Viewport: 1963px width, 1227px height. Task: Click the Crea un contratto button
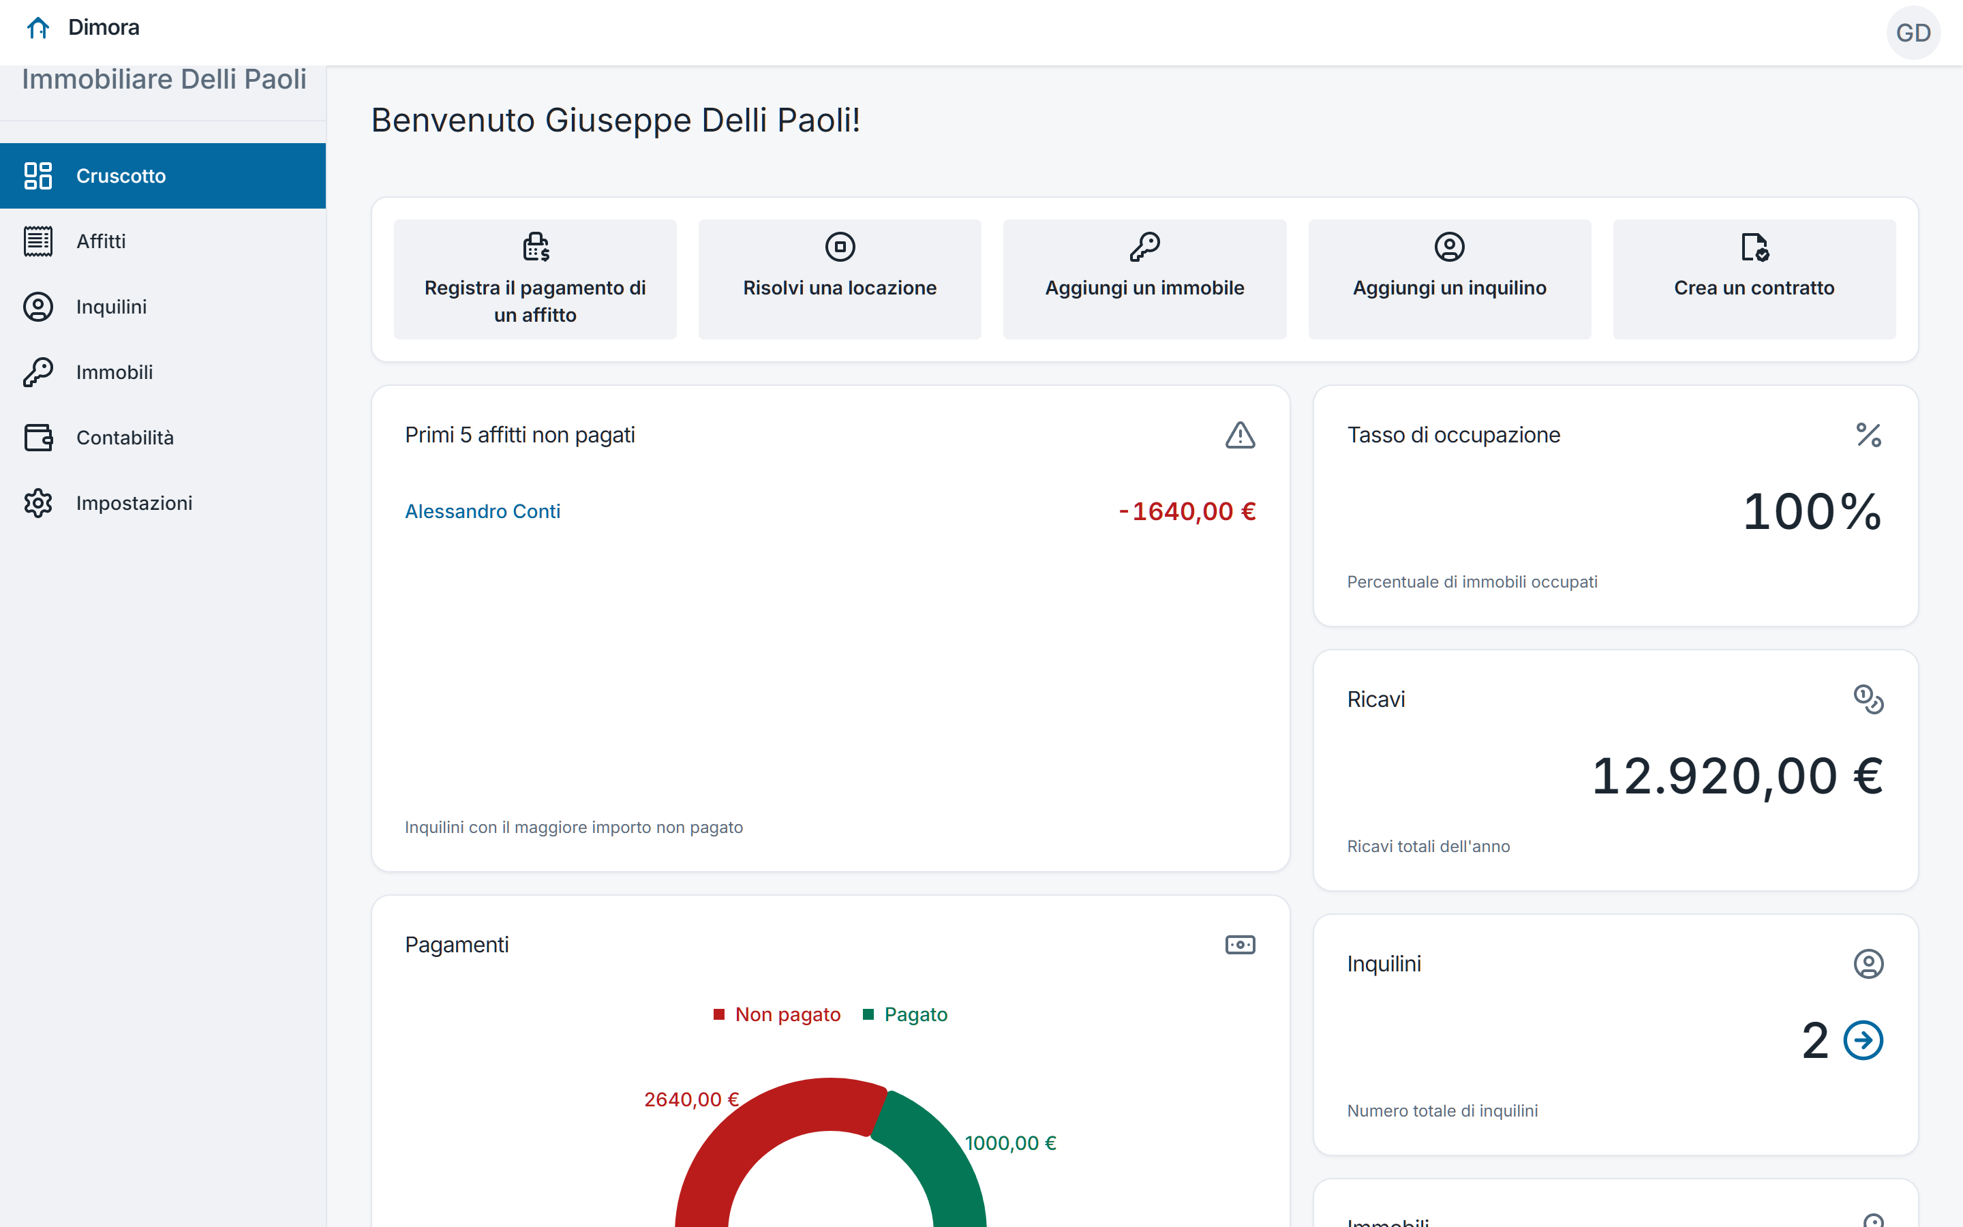point(1754,279)
